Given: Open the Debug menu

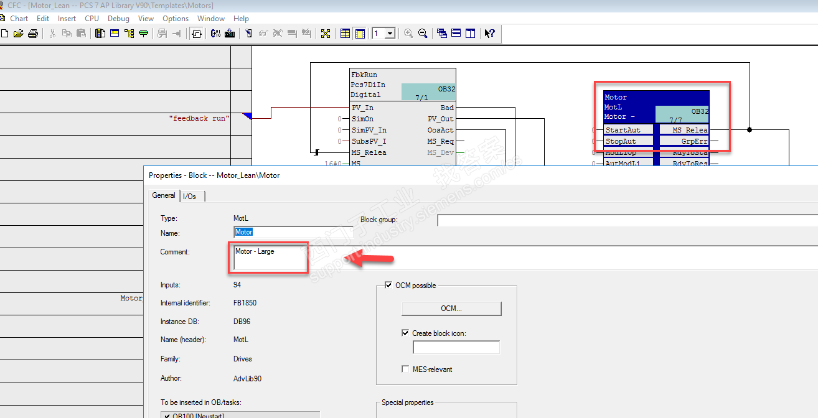Looking at the screenshot, I should point(118,19).
